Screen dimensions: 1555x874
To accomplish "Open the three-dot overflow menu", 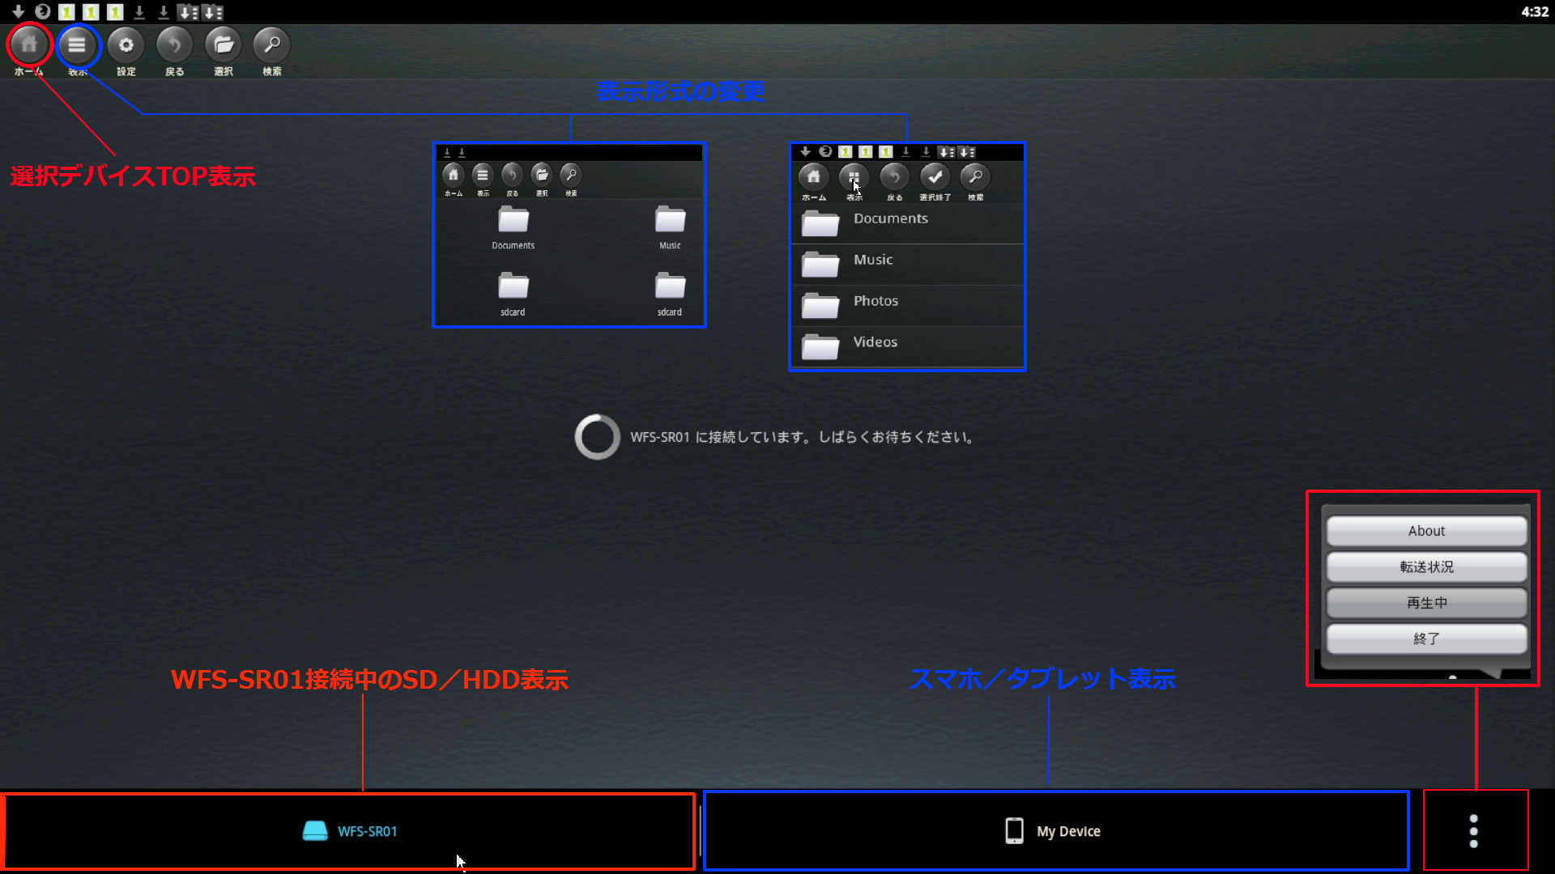I will [x=1474, y=831].
